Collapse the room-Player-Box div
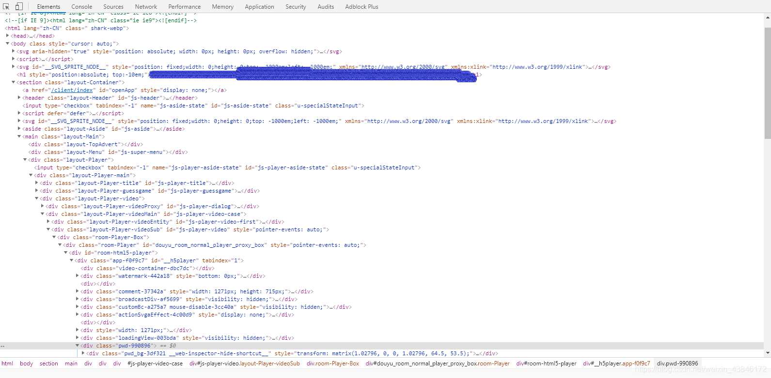This screenshot has height=378, width=771. click(54, 237)
